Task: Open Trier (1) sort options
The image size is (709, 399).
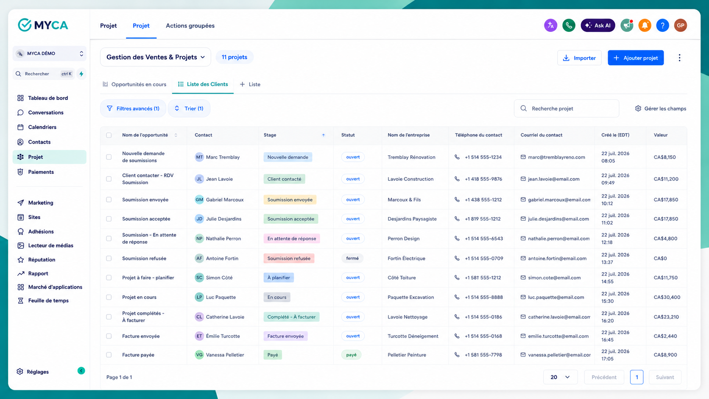Action: point(189,109)
